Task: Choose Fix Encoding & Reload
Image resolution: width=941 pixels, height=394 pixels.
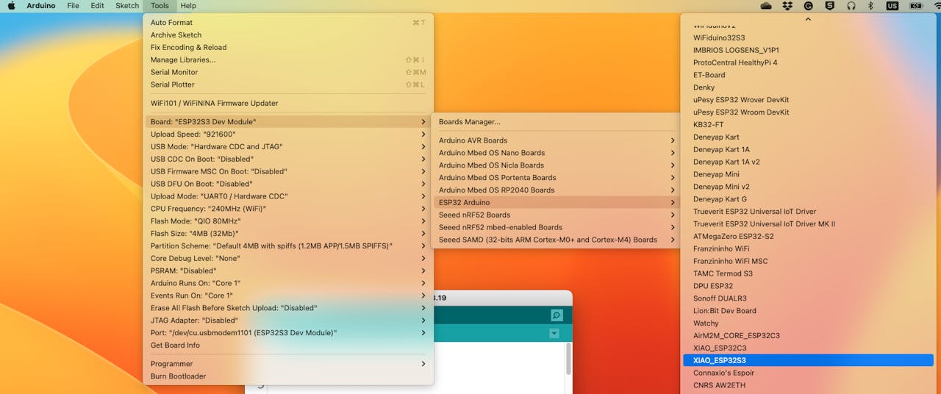Action: [x=288, y=48]
